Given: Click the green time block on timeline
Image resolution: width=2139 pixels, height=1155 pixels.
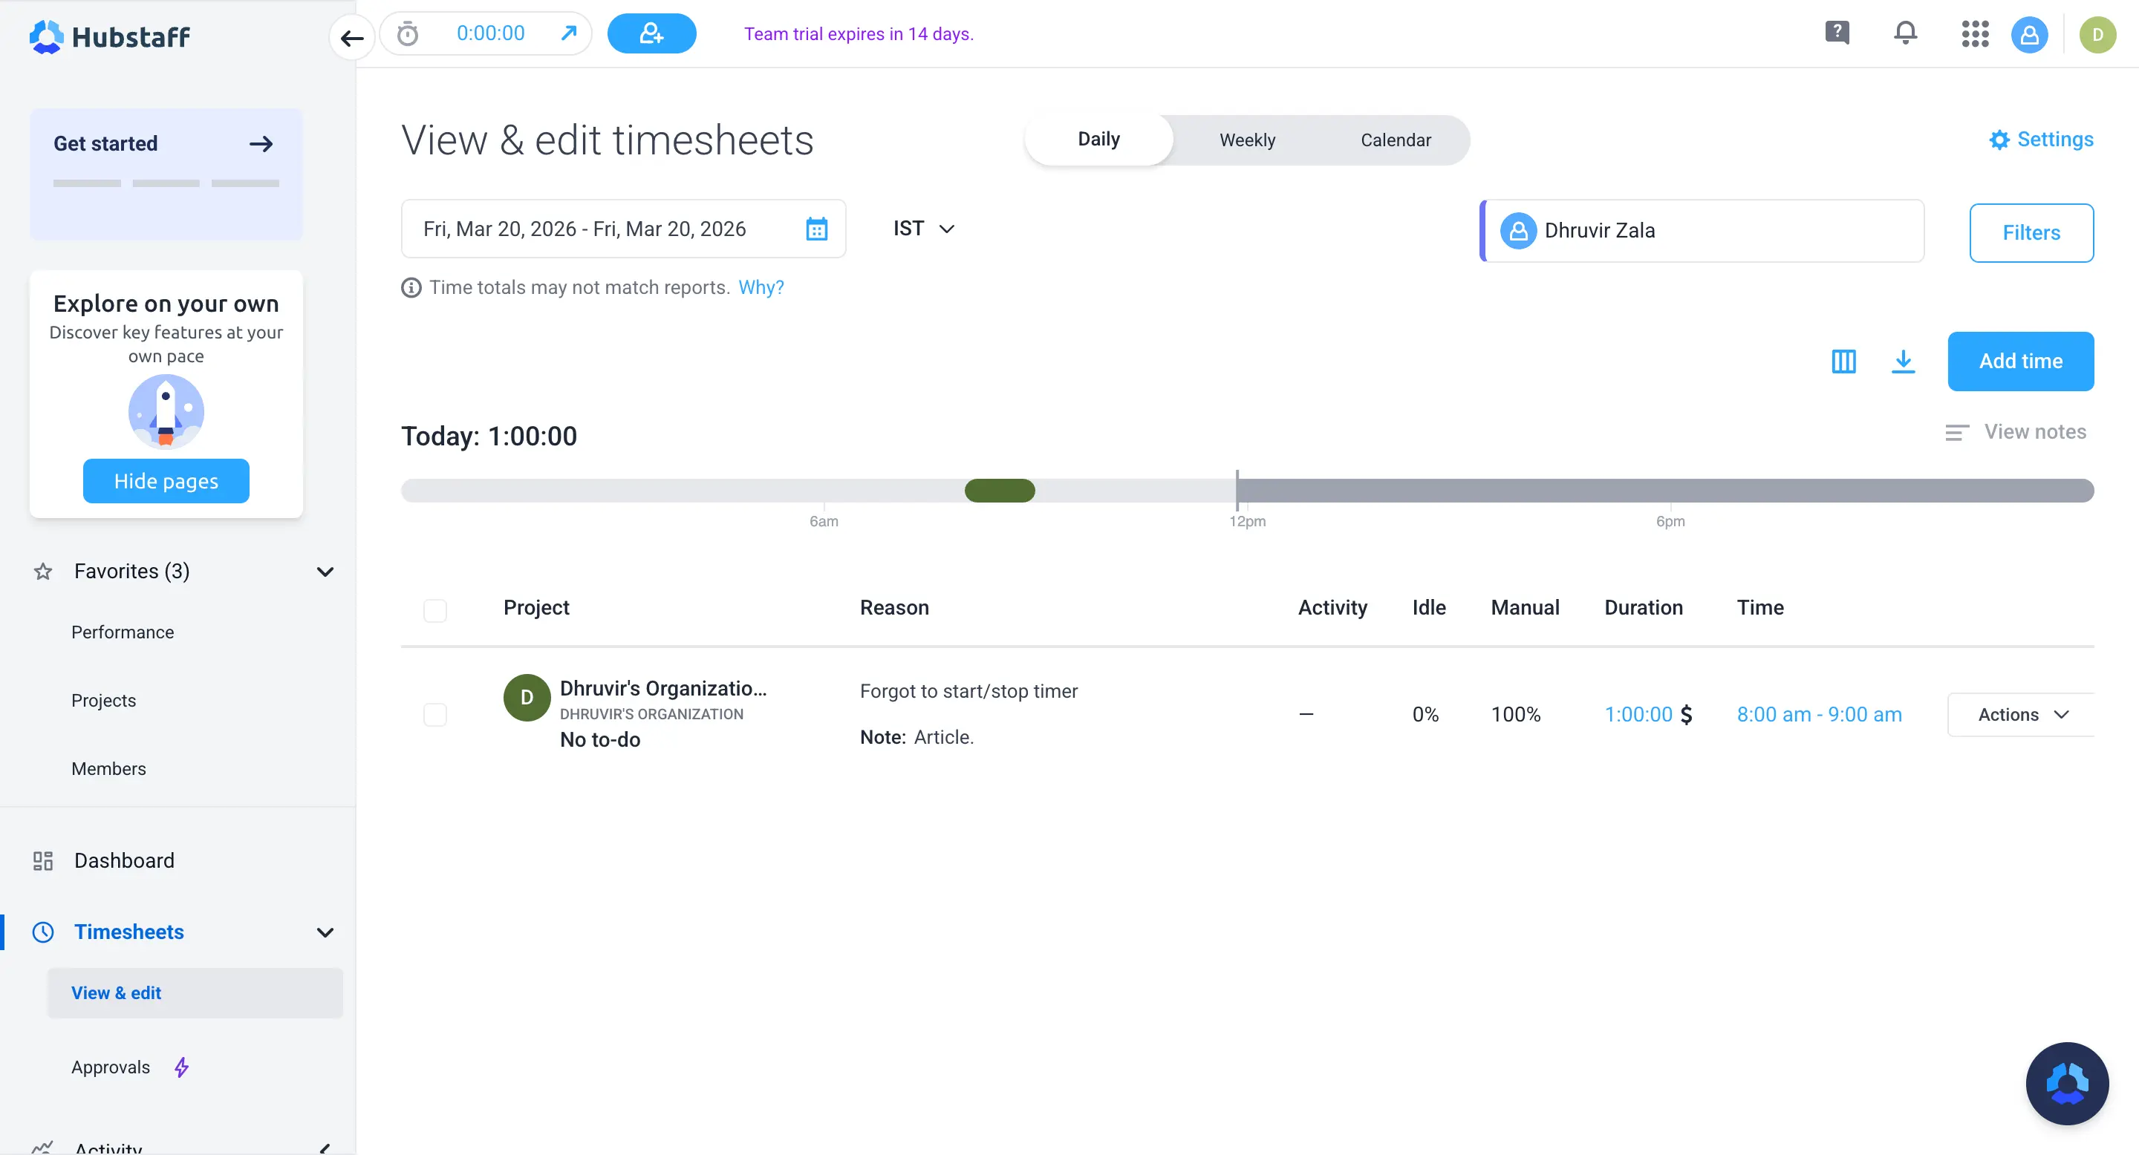Looking at the screenshot, I should (999, 491).
